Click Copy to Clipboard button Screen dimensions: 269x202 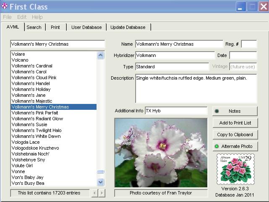click(x=235, y=135)
